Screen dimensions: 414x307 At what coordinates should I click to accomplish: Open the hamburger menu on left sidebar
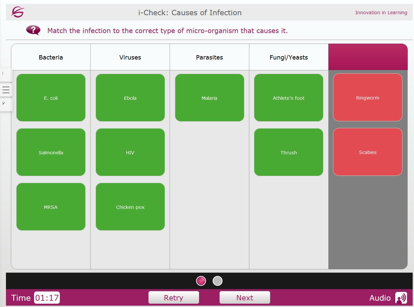[x=6, y=90]
